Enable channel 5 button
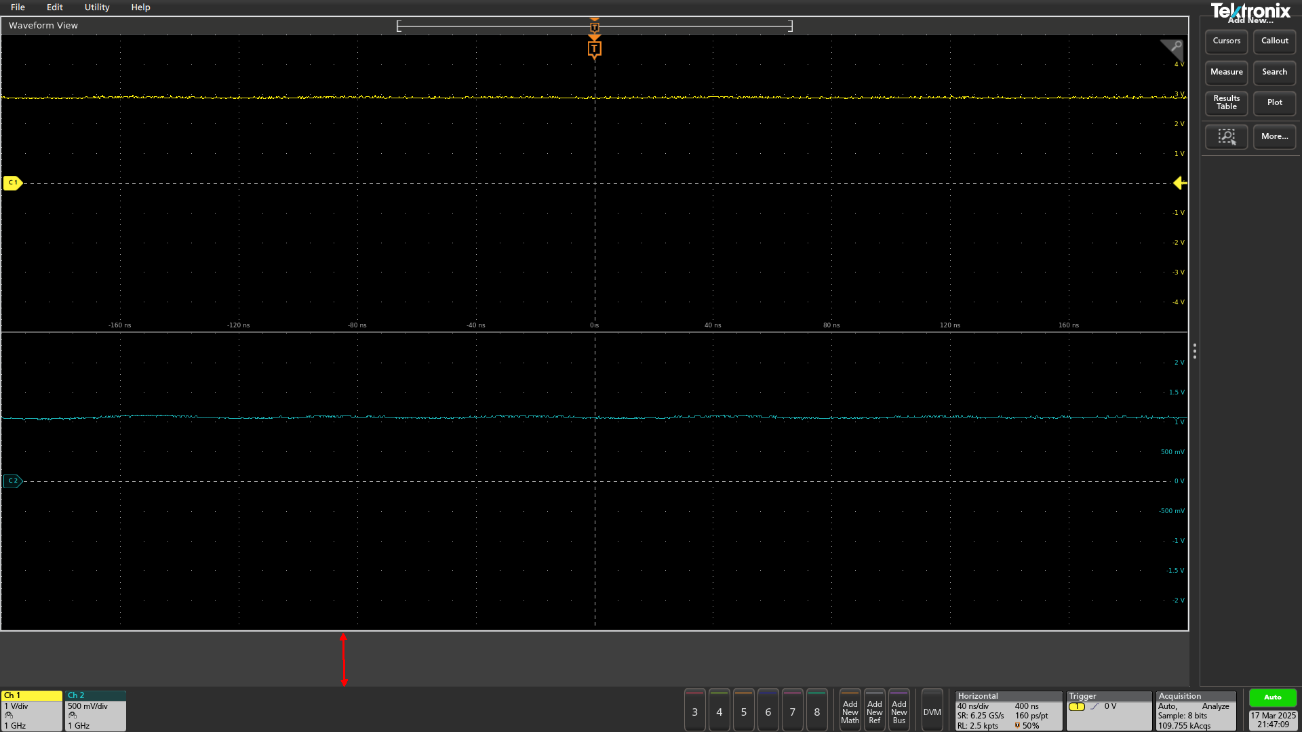The height and width of the screenshot is (732, 1302). (743, 711)
